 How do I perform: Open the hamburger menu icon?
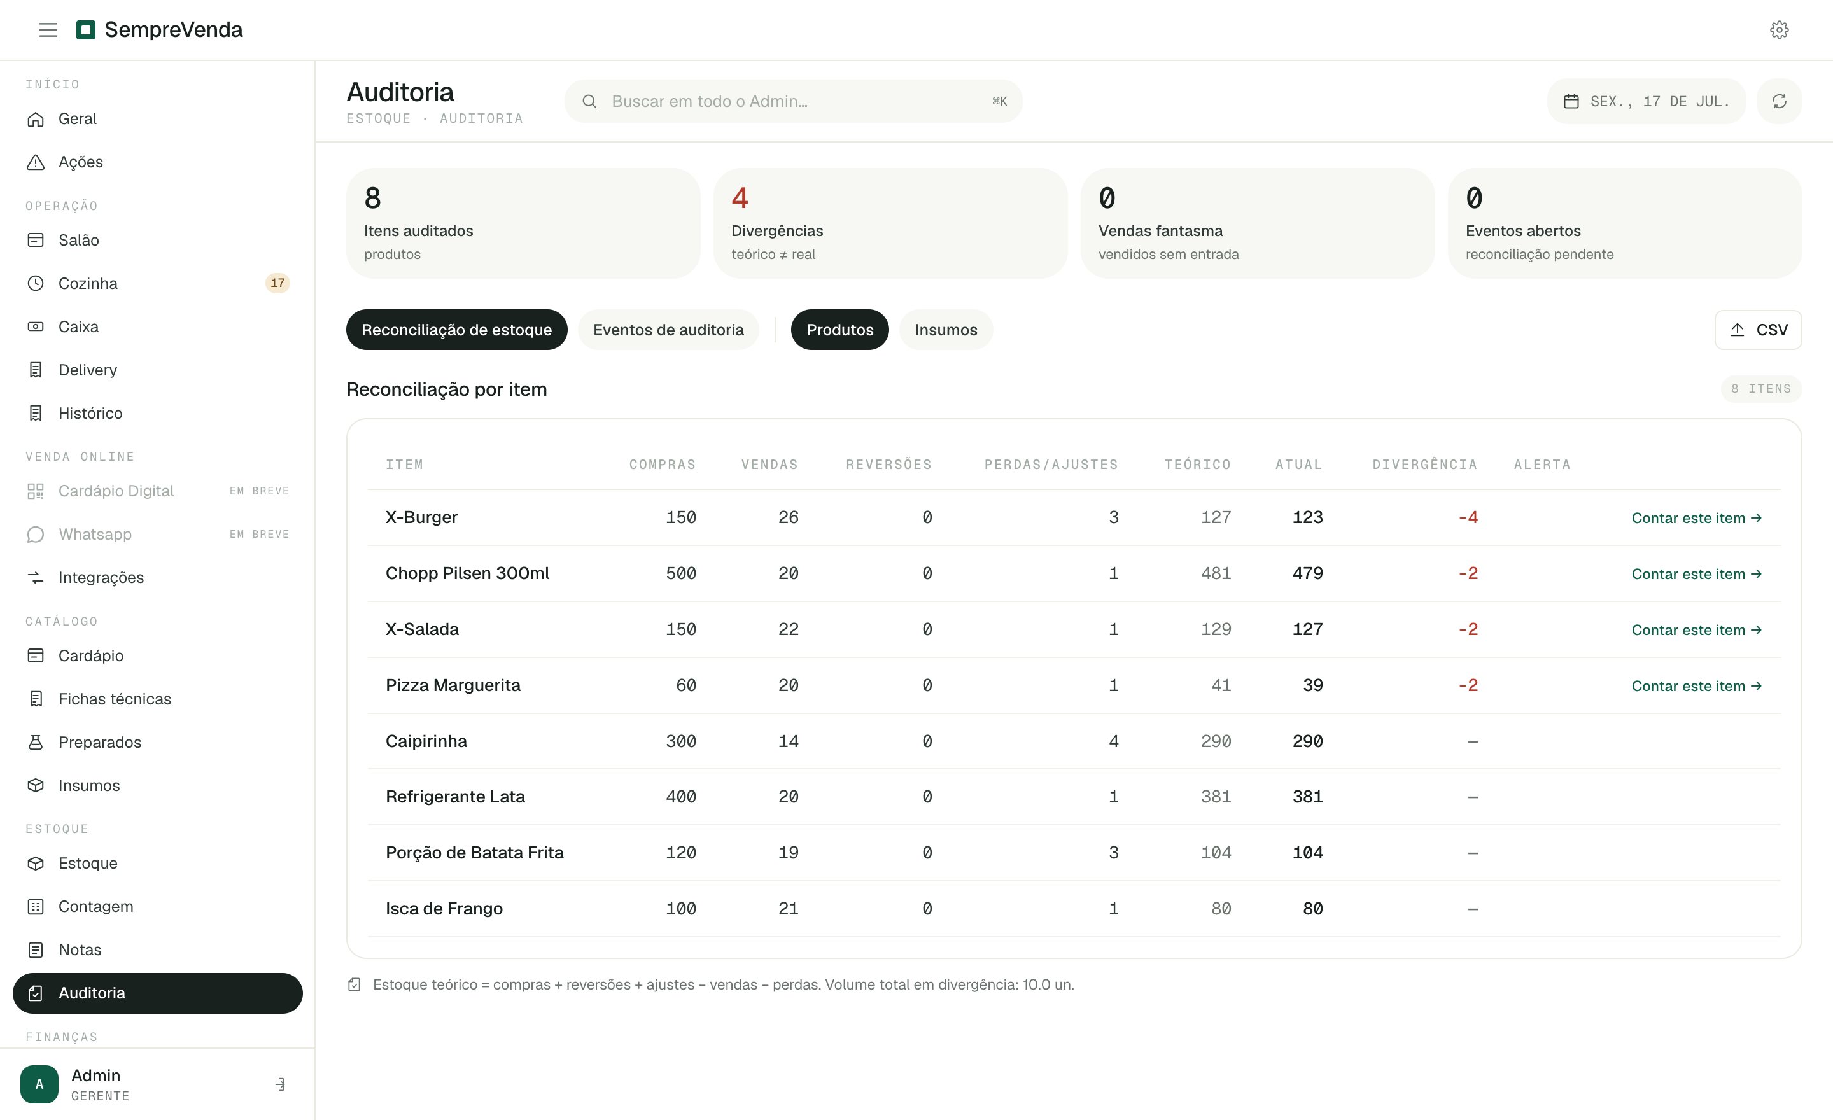48,30
